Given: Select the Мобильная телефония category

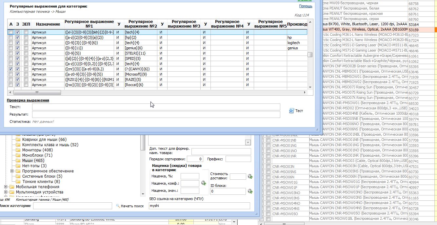Looking at the screenshot, I should pos(37,187).
